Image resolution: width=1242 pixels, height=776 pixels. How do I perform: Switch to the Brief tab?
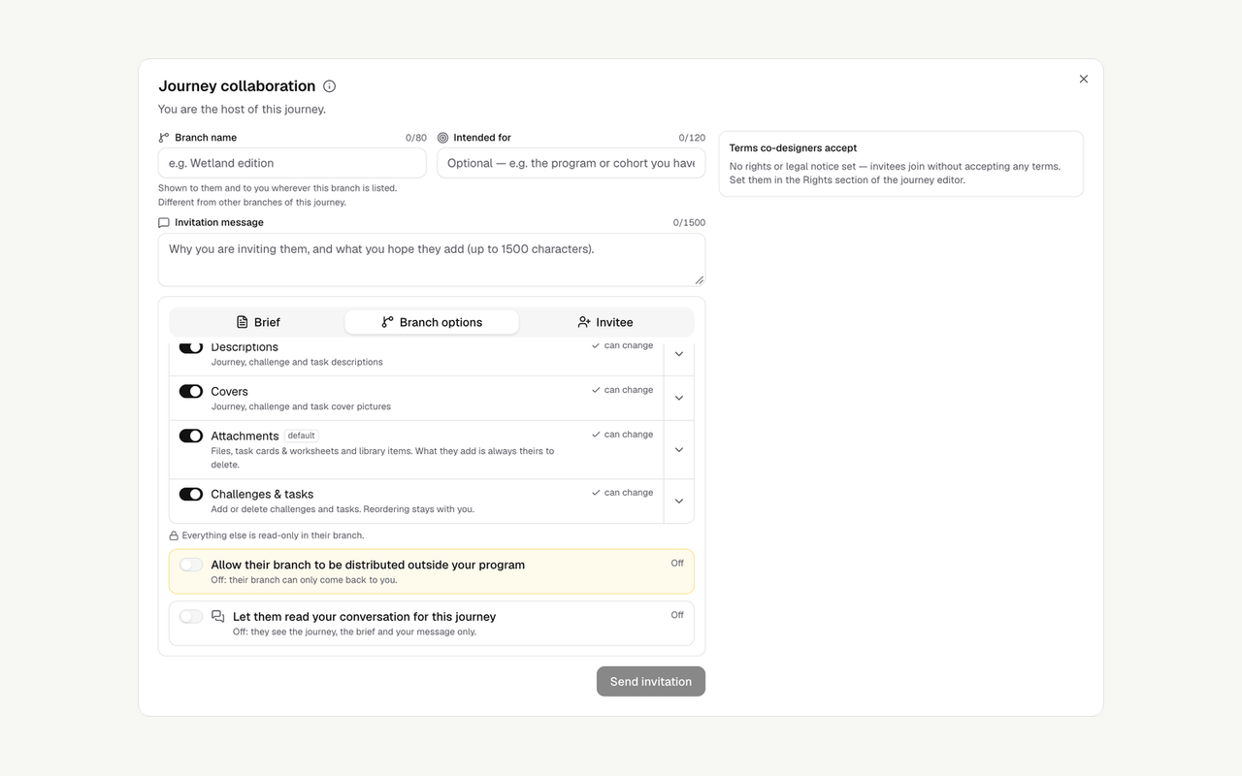258,322
